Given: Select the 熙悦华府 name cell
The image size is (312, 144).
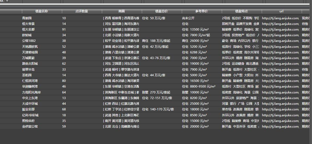Looking at the screenshot, I should tap(28, 121).
